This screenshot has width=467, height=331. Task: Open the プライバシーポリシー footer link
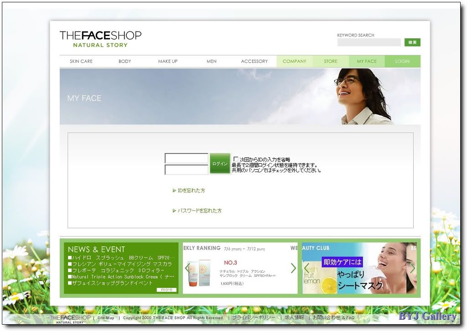pyautogui.click(x=254, y=318)
